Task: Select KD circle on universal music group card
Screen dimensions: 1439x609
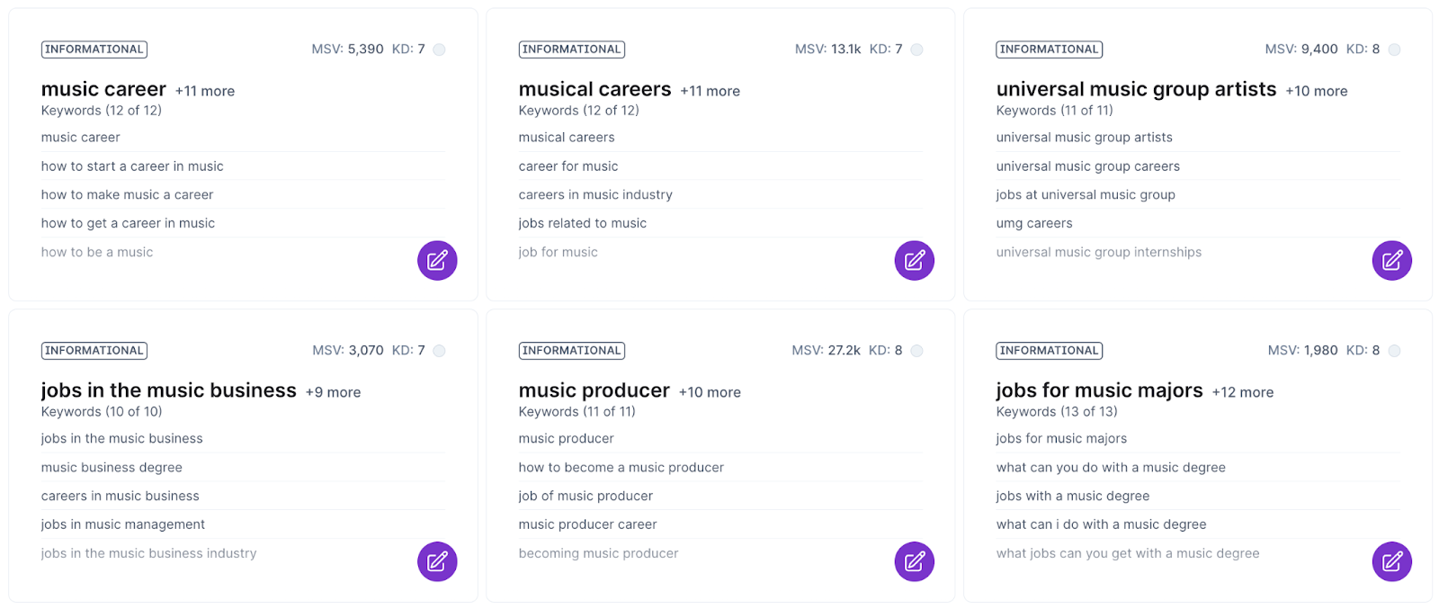Action: tap(1394, 49)
